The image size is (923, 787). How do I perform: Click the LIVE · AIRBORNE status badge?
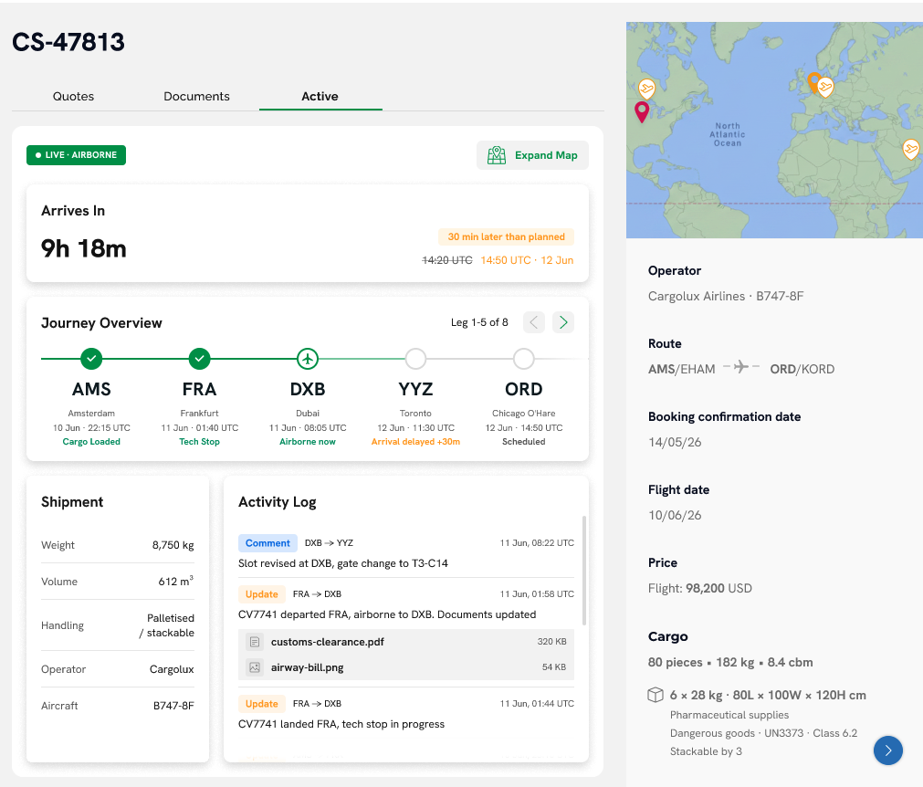76,155
